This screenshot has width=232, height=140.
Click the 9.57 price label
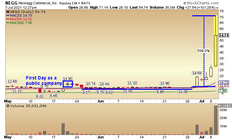[x=86, y=92]
